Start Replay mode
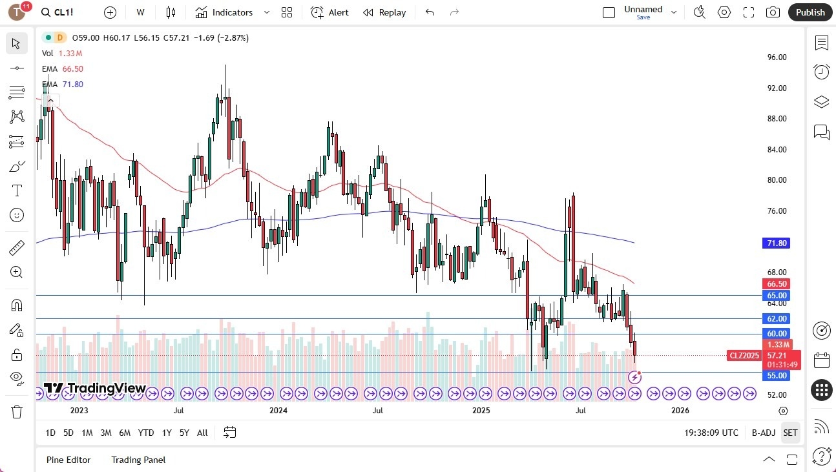 384,12
